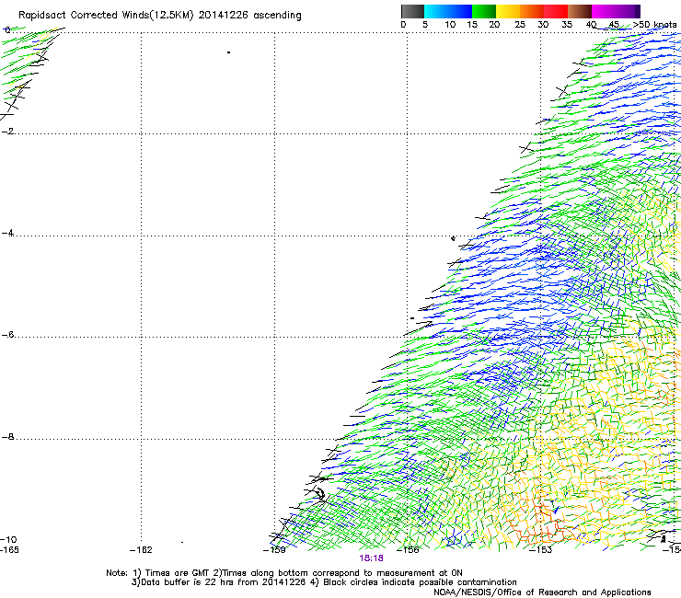Click the '>50 knots' legend label

(654, 25)
